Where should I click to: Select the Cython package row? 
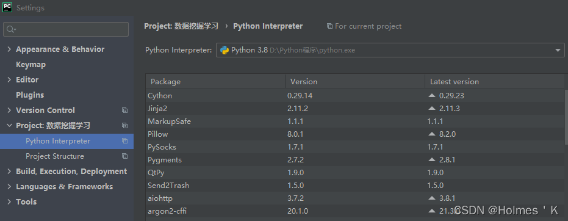355,96
